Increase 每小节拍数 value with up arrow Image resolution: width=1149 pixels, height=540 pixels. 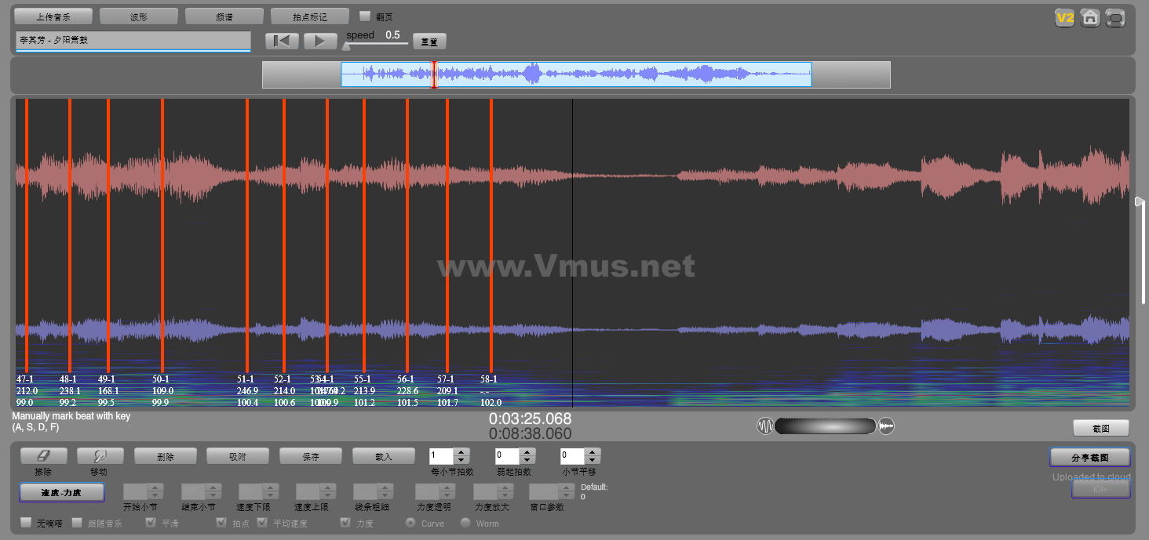[x=461, y=452]
